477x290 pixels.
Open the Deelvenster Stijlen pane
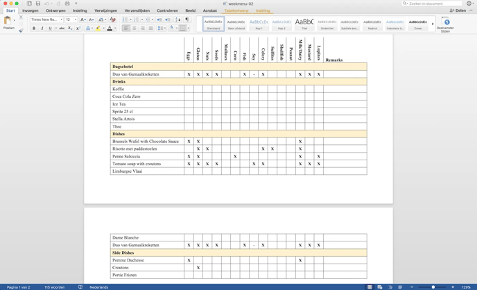click(446, 24)
